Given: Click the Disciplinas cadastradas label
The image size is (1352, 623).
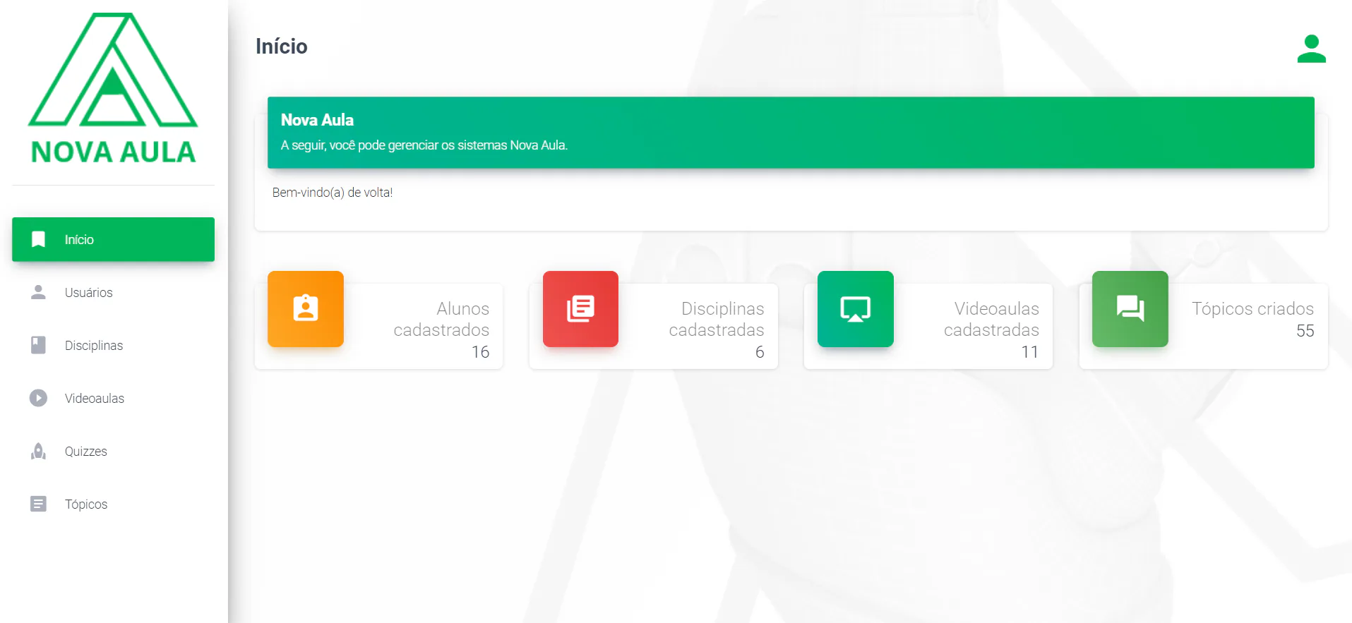Looking at the screenshot, I should 717,319.
